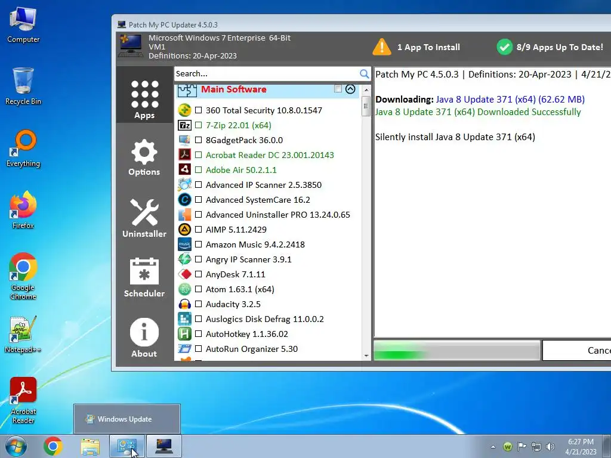Click the app list scrollbar thumb

point(366,106)
